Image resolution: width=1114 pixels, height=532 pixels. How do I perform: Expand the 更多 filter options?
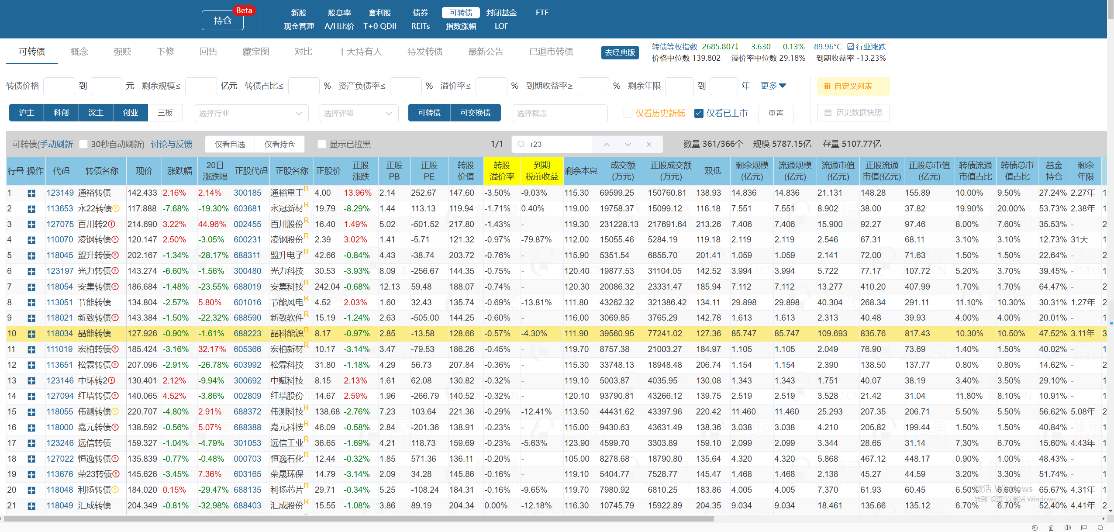773,86
